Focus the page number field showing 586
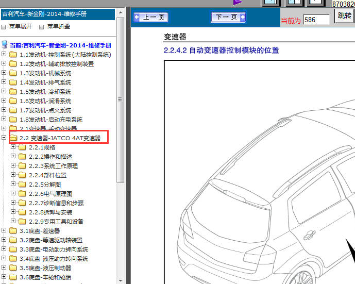 click(316, 20)
